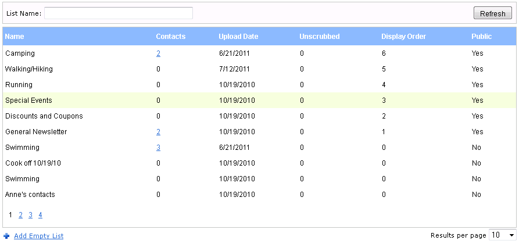The image size is (519, 244).
Task: Click display order 5 in Walking/Hiking row
Action: pos(384,69)
